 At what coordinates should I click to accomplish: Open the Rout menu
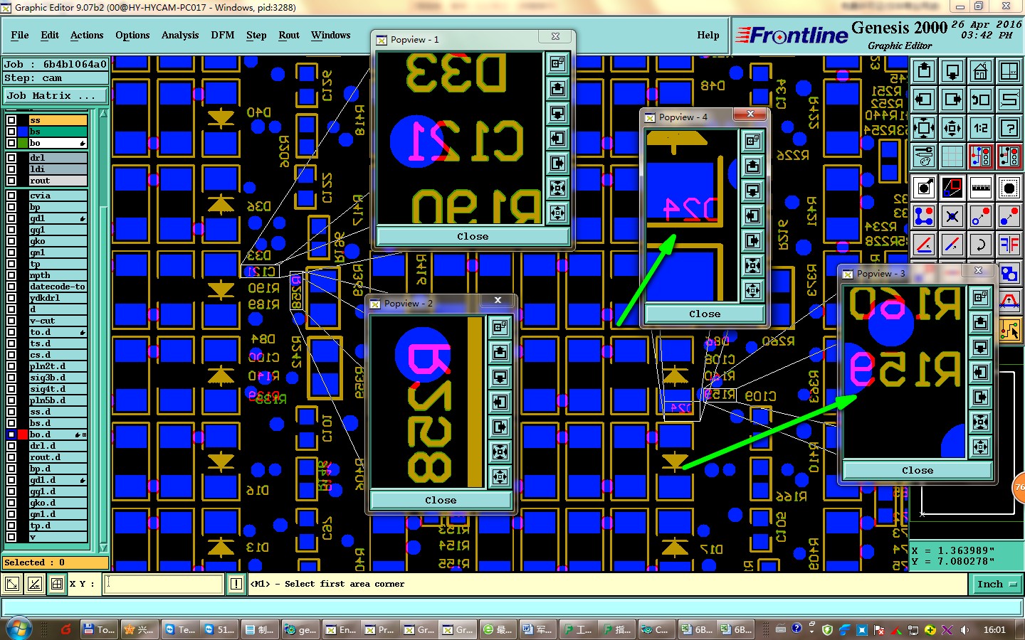[x=289, y=35]
